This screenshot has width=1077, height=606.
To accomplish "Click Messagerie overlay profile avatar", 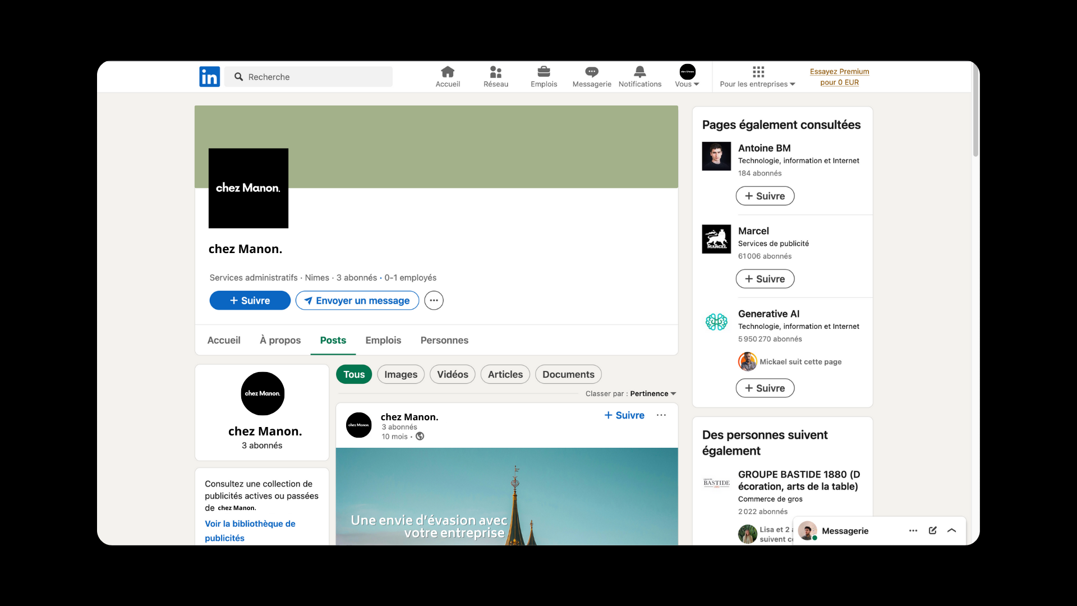I will point(807,530).
